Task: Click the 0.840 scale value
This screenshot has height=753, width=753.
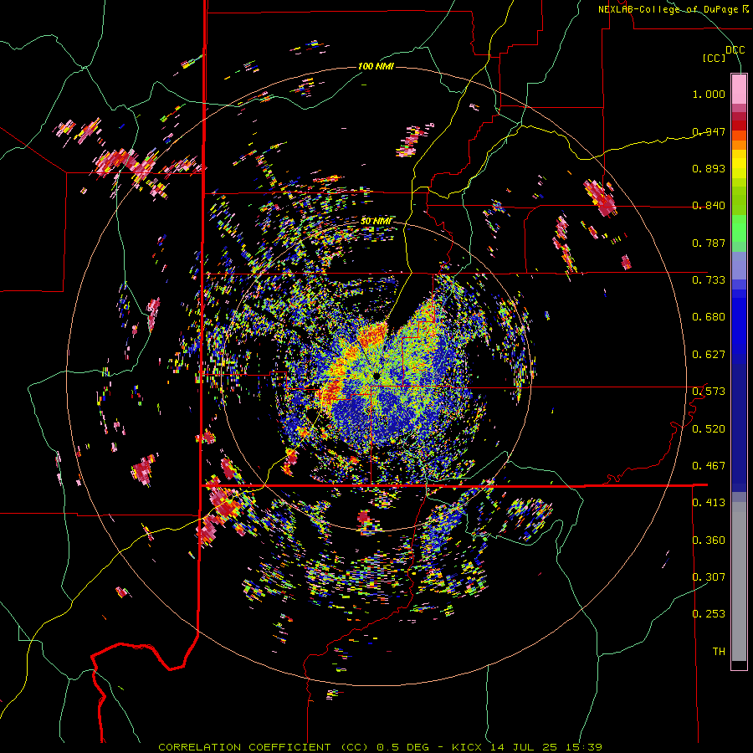Action: pos(709,206)
